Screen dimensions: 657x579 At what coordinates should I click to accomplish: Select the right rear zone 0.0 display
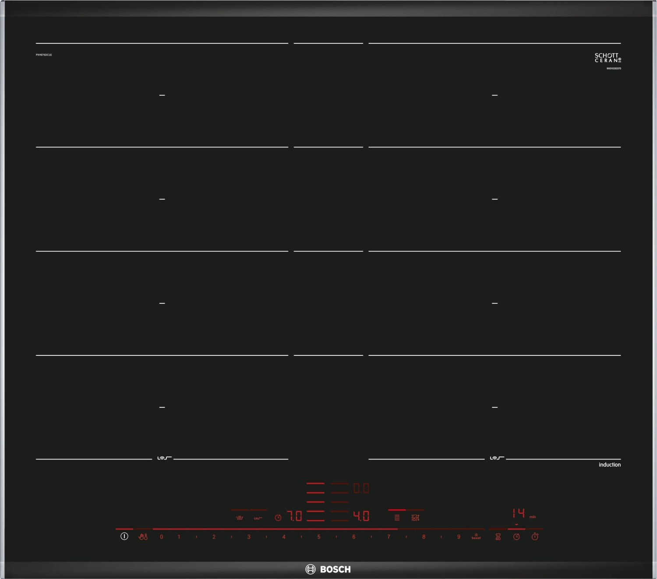(361, 488)
